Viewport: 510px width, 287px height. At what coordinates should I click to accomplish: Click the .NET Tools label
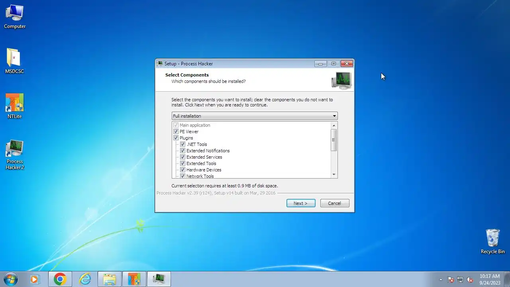[197, 144]
